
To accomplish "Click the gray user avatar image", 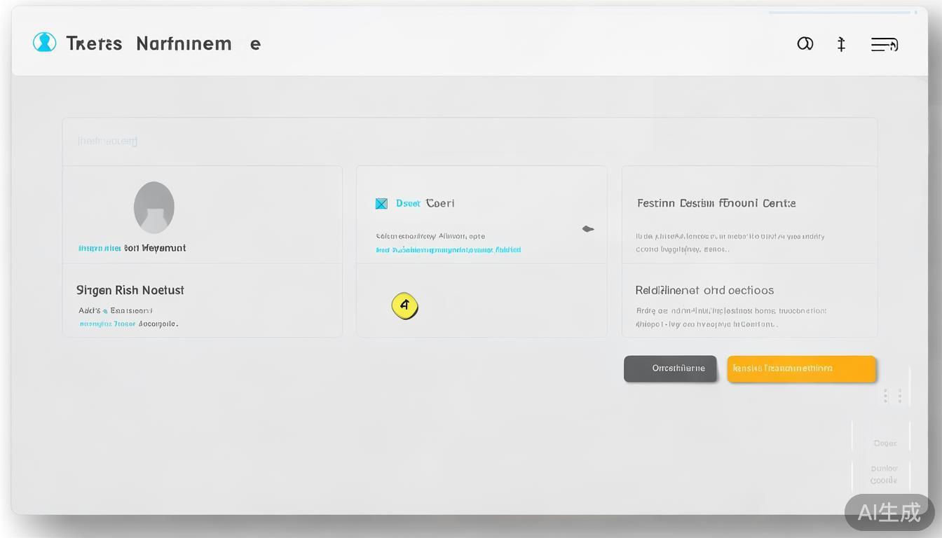I will pos(154,207).
